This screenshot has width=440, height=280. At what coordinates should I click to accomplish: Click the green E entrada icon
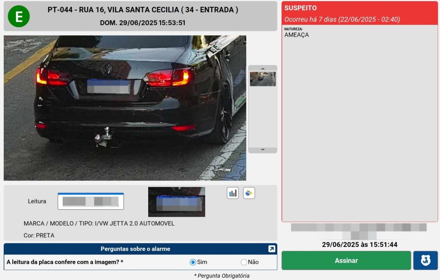(19, 16)
